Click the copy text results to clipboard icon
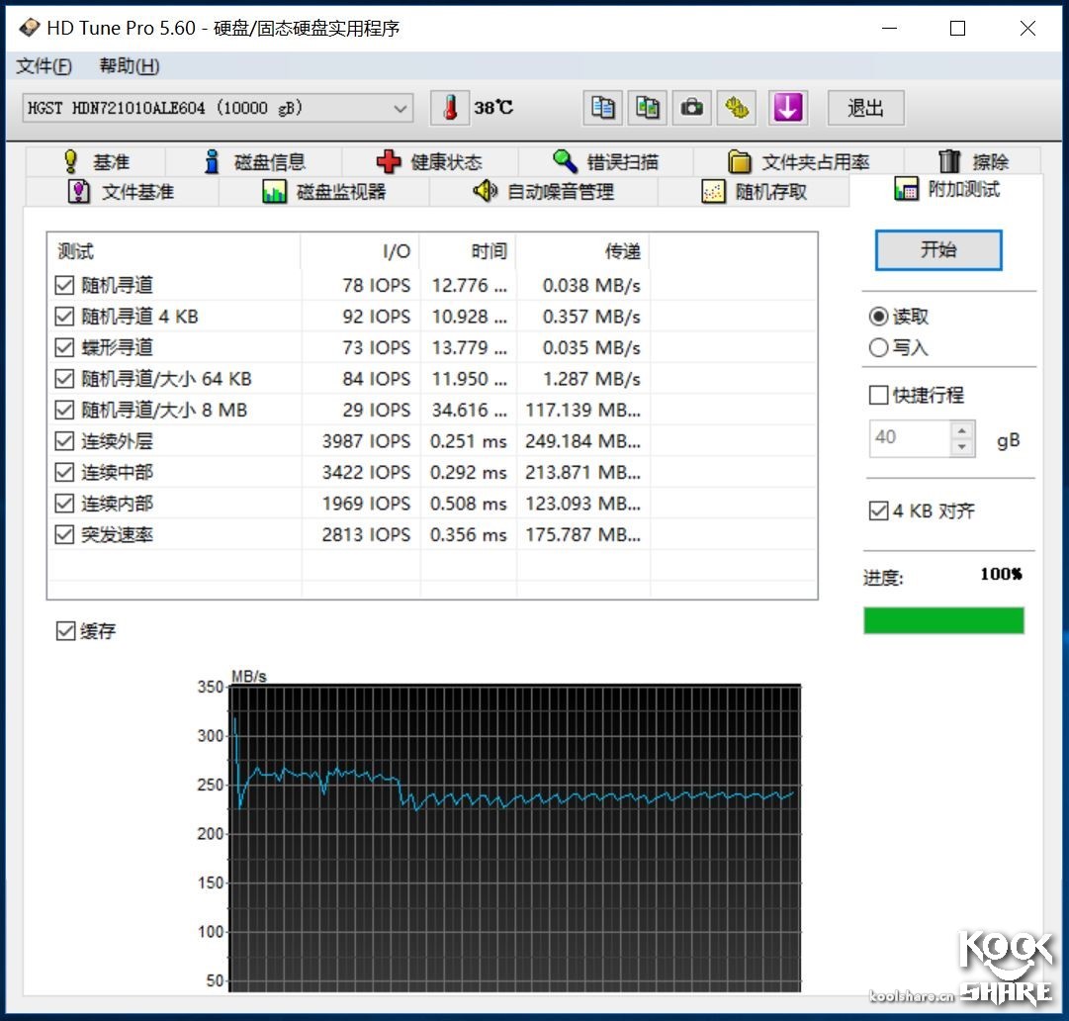Viewport: 1069px width, 1021px height. coord(602,108)
